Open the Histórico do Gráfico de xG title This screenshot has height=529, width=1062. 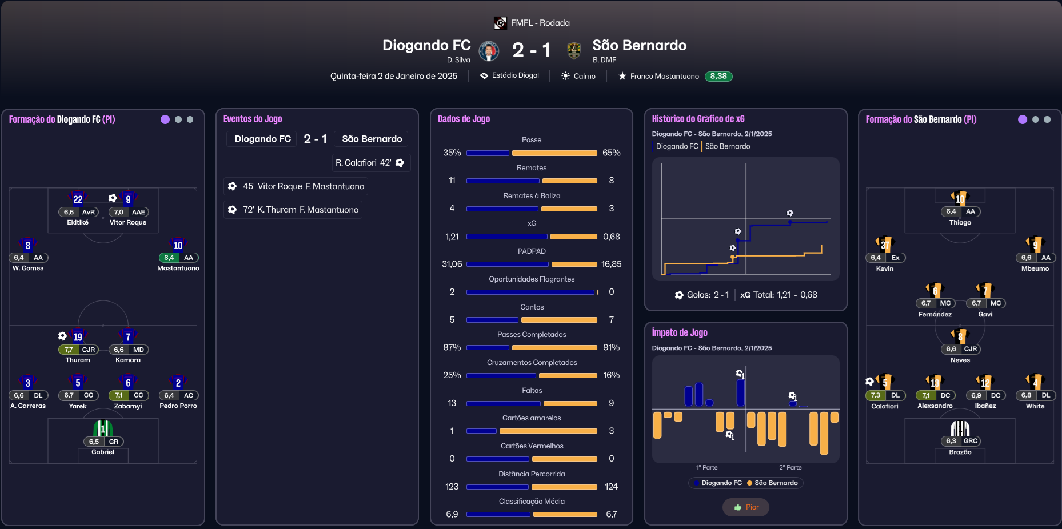coord(698,119)
